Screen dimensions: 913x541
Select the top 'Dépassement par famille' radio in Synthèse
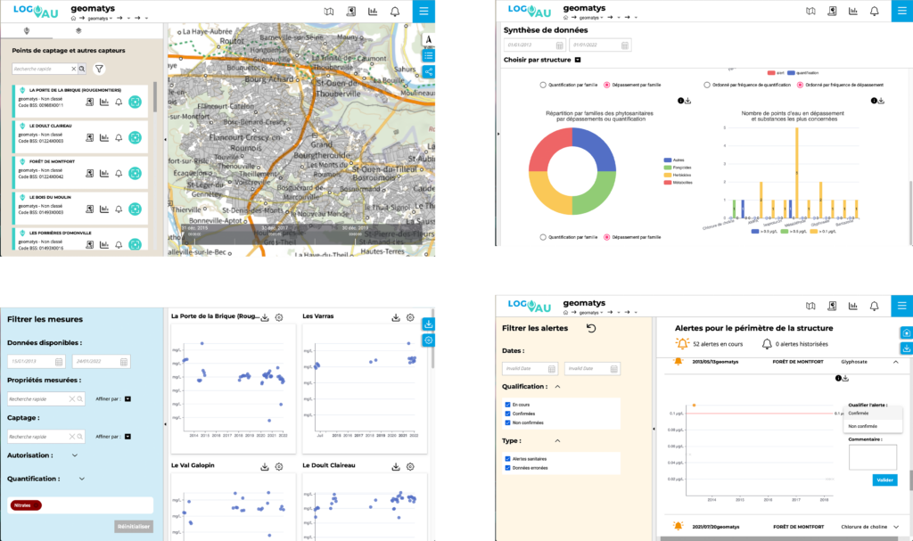tap(606, 85)
